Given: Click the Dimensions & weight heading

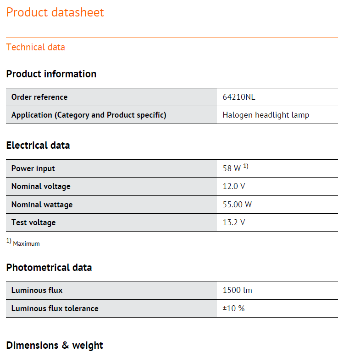Looking at the screenshot, I should (55, 346).
